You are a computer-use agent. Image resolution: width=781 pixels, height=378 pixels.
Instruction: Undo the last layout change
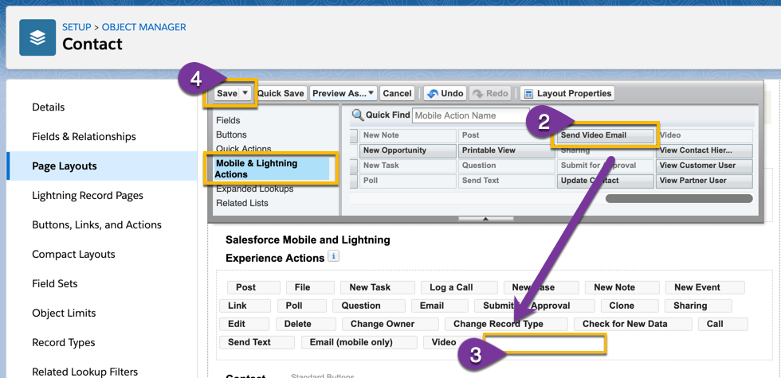(445, 94)
